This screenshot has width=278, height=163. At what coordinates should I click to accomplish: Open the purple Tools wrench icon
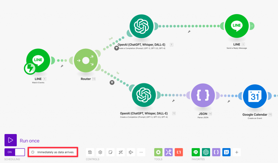[x=169, y=152]
